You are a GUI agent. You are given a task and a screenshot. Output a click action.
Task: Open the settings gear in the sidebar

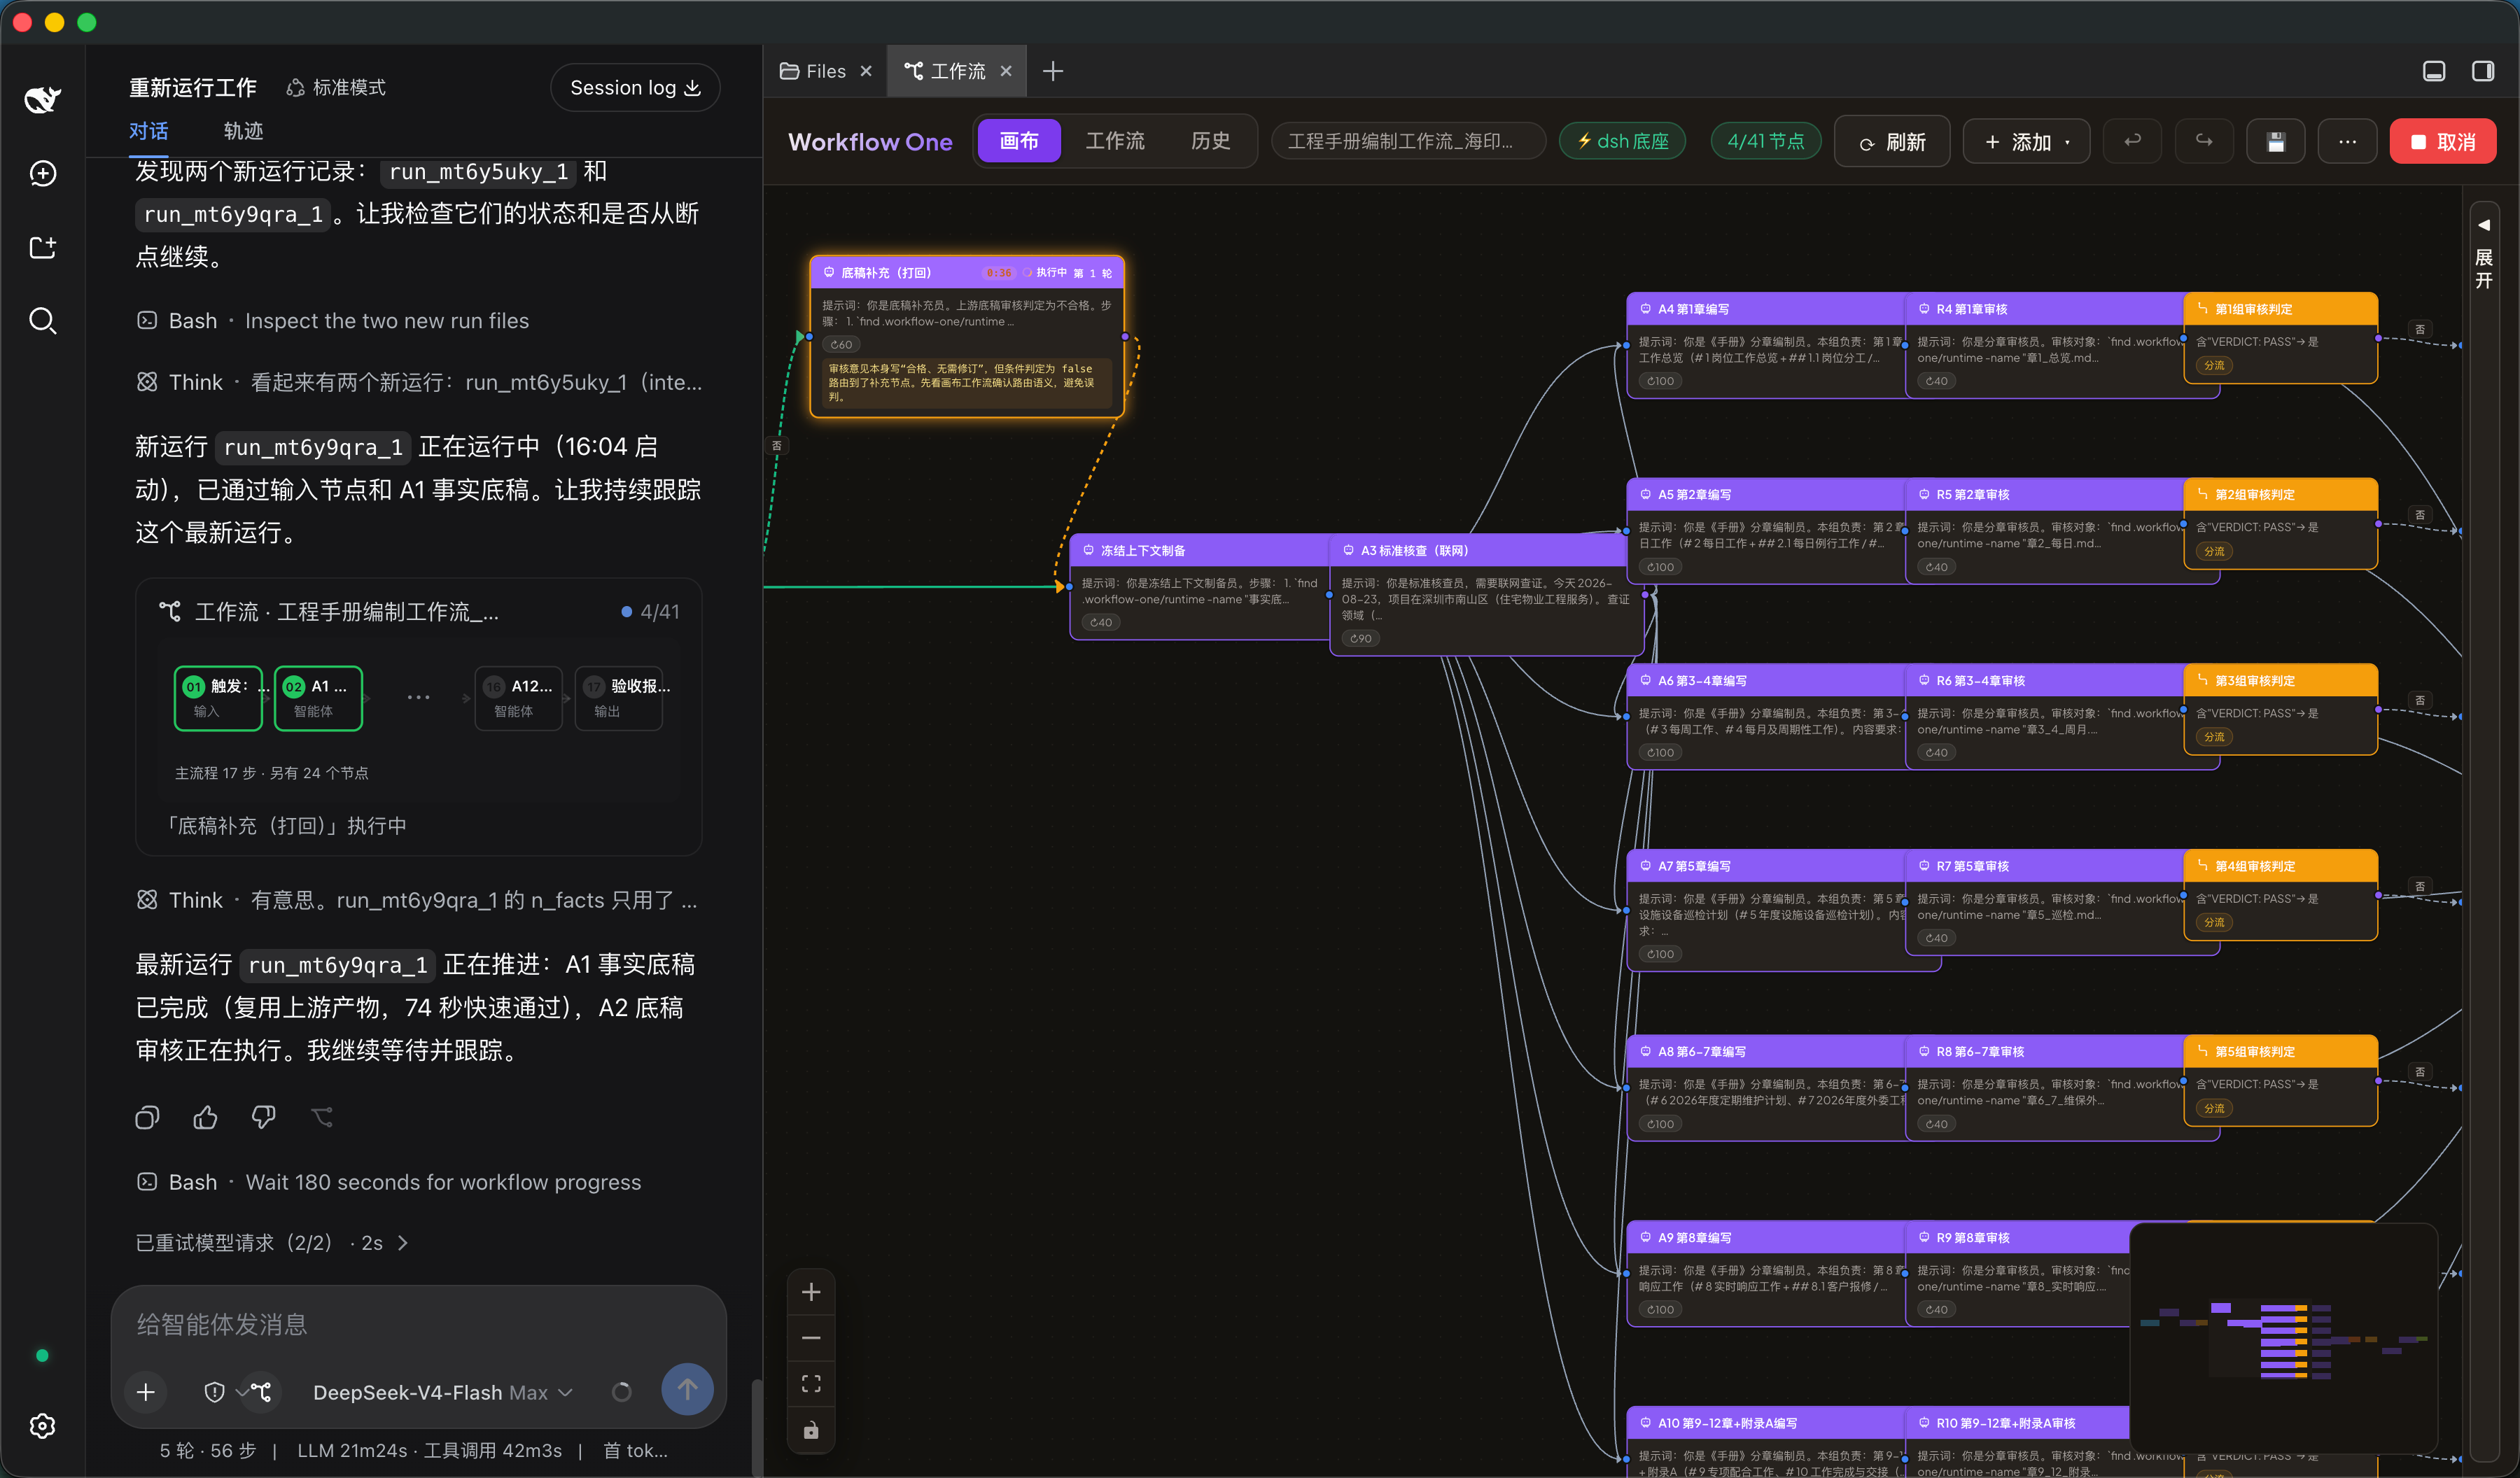pos(42,1425)
